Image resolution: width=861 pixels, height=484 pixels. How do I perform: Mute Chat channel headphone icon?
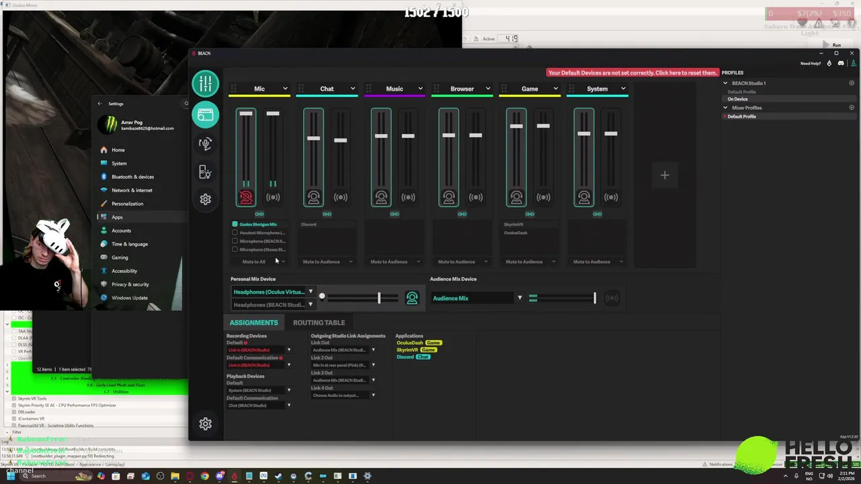[313, 198]
